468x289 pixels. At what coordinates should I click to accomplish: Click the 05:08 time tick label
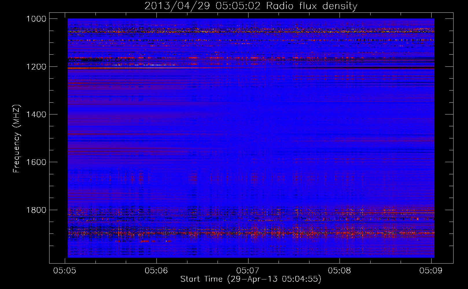coord(340,271)
